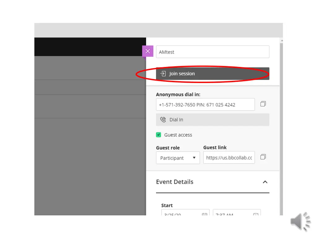
Task: Select the Guest link URL field
Action: coord(229,157)
